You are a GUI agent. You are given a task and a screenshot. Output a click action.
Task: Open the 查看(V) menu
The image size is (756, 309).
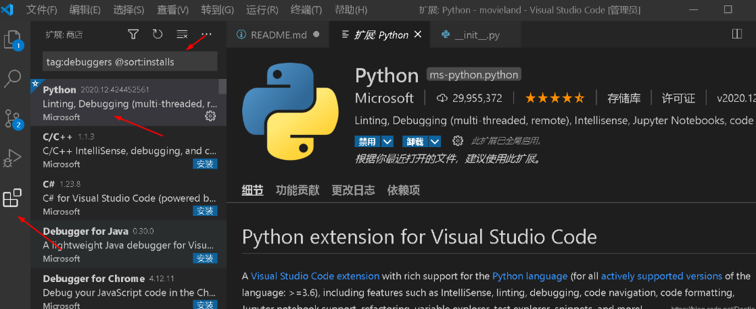click(172, 9)
